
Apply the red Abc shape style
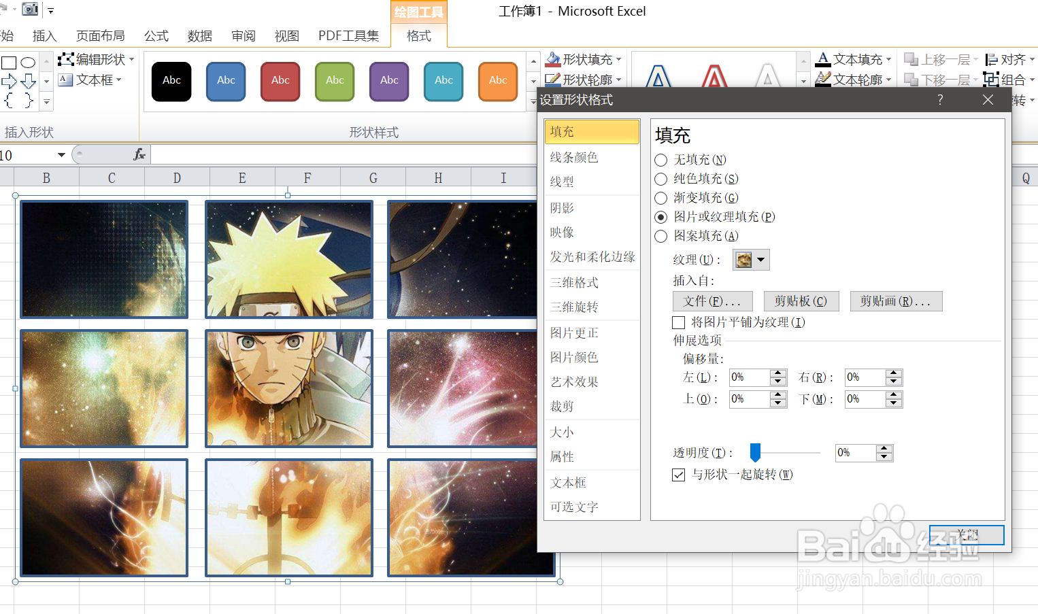[280, 81]
